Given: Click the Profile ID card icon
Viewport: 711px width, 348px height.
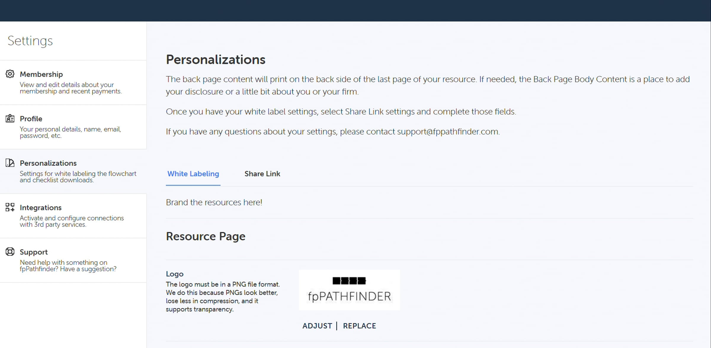Looking at the screenshot, I should pos(10,118).
